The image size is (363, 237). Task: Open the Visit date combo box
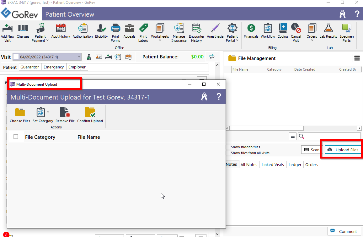(x=47, y=57)
